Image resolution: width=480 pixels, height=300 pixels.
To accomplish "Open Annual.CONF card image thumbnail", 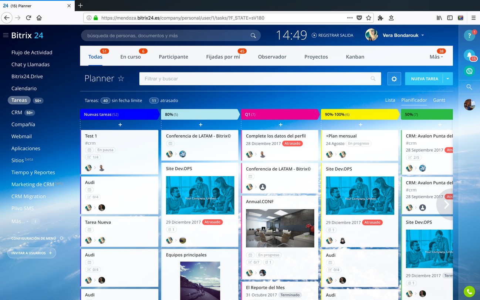I will pos(280,228).
